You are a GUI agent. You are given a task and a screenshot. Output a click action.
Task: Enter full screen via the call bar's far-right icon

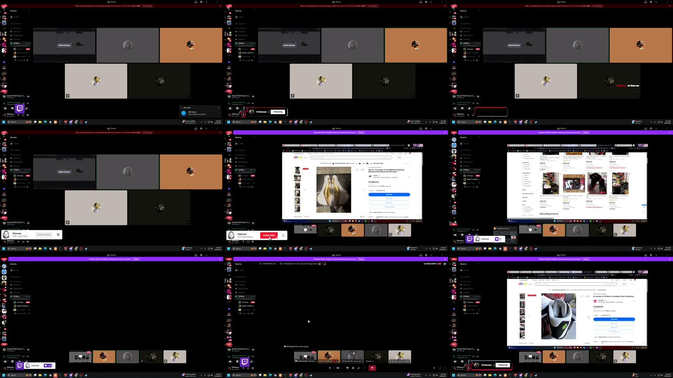click(x=445, y=368)
